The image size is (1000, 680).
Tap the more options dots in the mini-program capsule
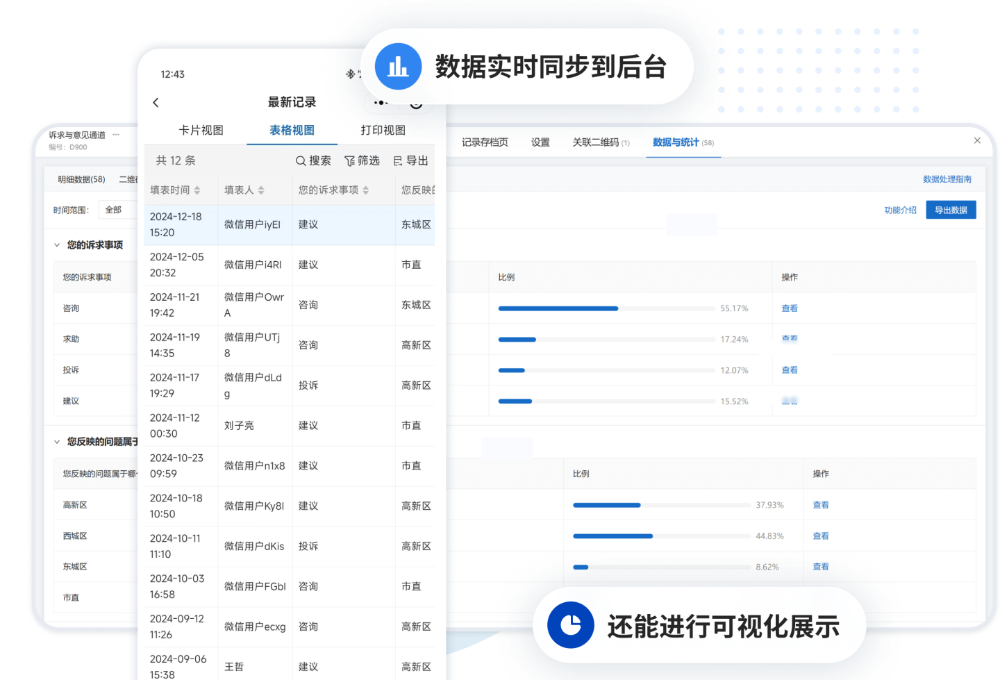[381, 102]
